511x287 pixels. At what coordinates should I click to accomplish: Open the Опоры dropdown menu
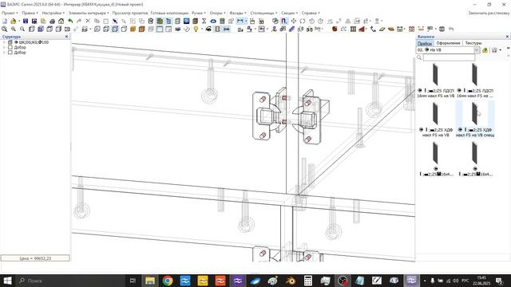click(217, 13)
